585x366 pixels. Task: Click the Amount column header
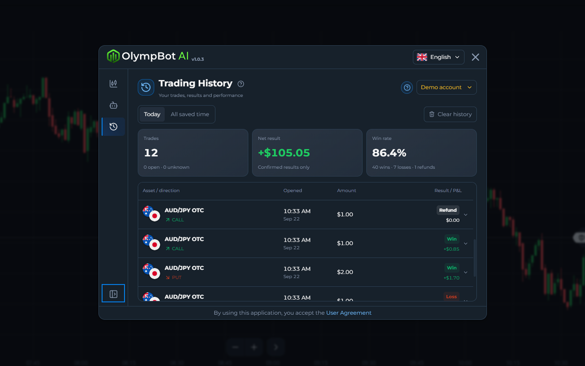346,190
